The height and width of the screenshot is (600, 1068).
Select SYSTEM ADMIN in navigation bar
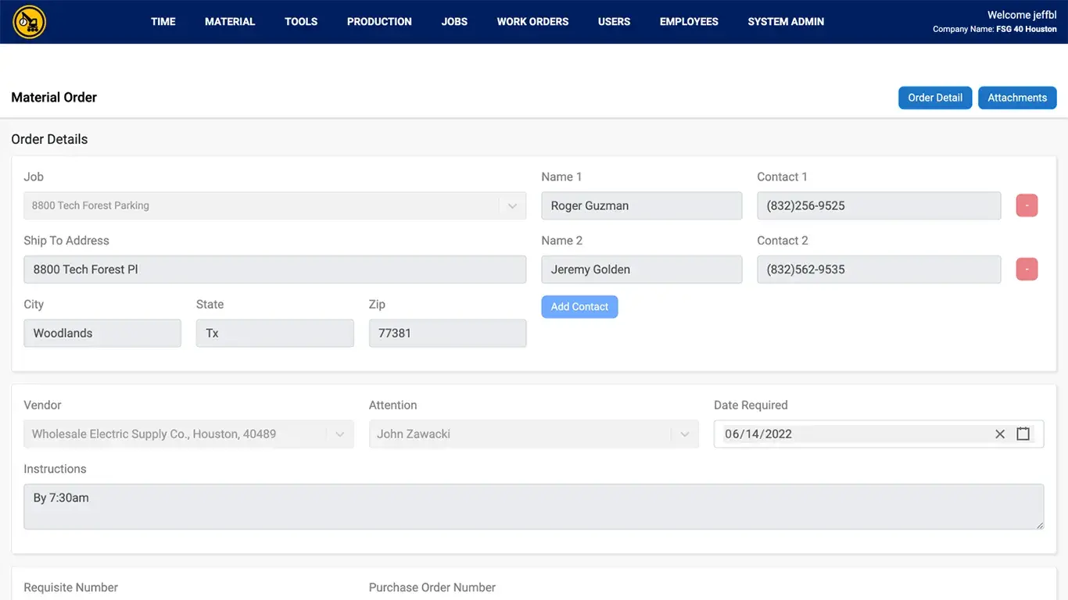[x=786, y=22]
